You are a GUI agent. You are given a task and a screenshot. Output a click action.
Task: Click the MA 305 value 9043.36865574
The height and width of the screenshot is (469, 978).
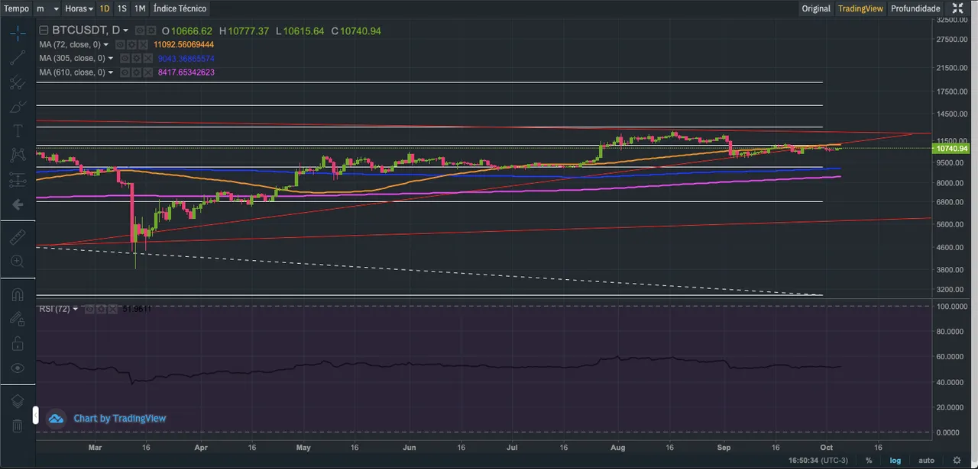[x=186, y=59]
